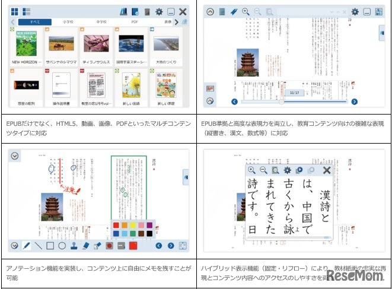This screenshot has width=392, height=289.
Task: Open the 操作説明書 PDF
Action: click(x=61, y=88)
